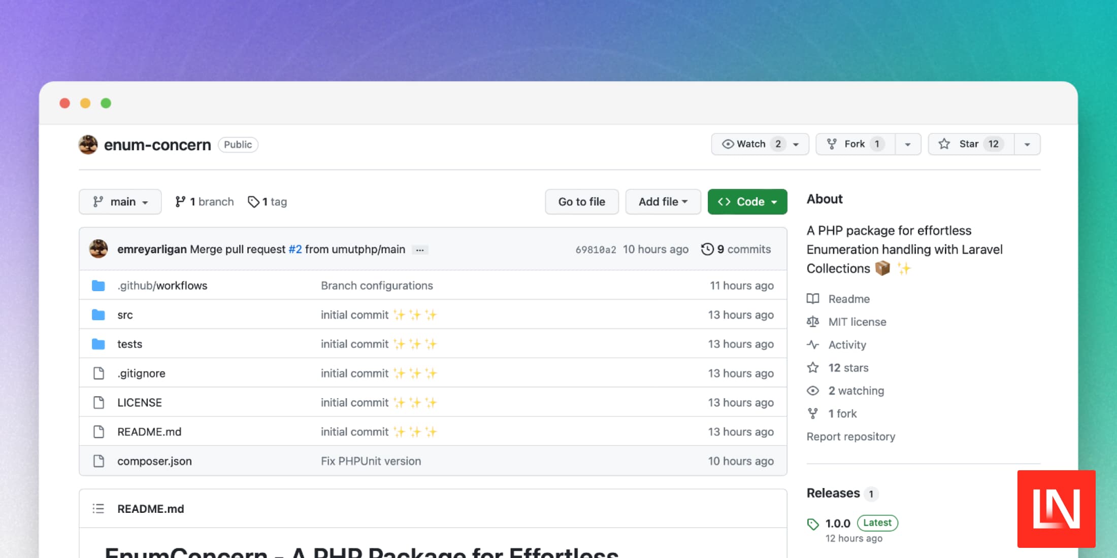Open the MIT license link
Image resolution: width=1117 pixels, height=558 pixels.
coord(857,322)
